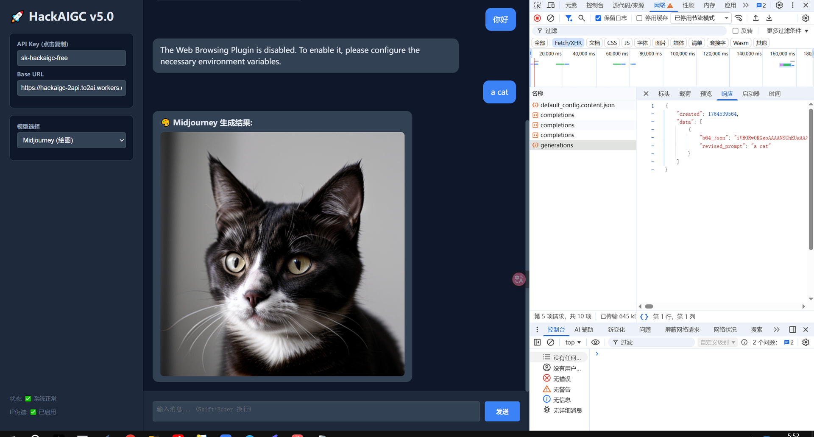
Task: Click the API Key input field
Action: point(71,58)
